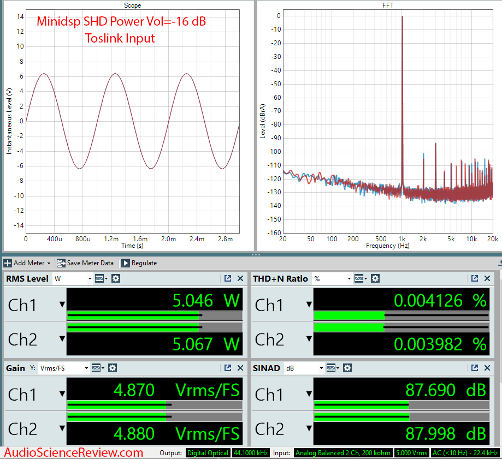Click the Time (s) axis label
The image size is (502, 459).
[x=132, y=246]
